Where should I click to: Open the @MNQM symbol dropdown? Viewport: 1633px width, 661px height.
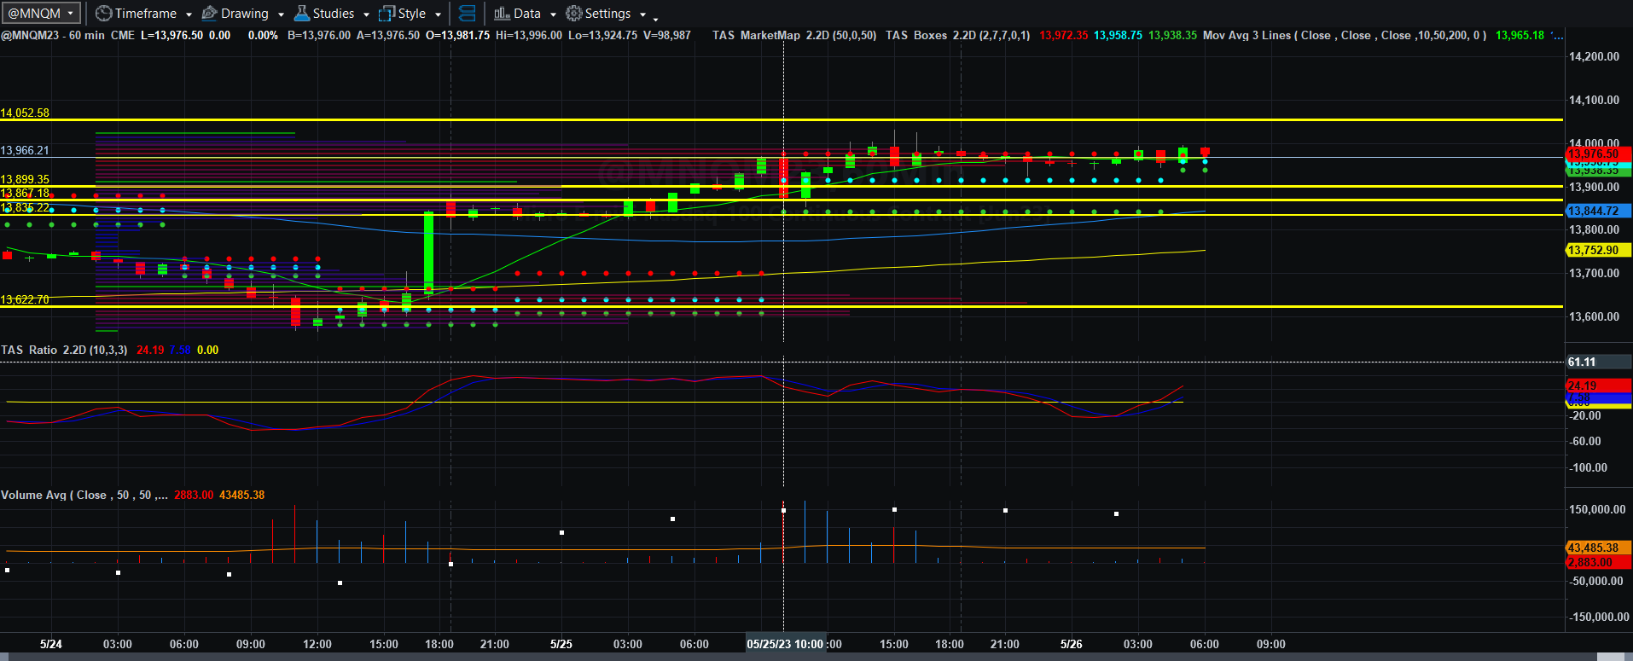coord(42,13)
